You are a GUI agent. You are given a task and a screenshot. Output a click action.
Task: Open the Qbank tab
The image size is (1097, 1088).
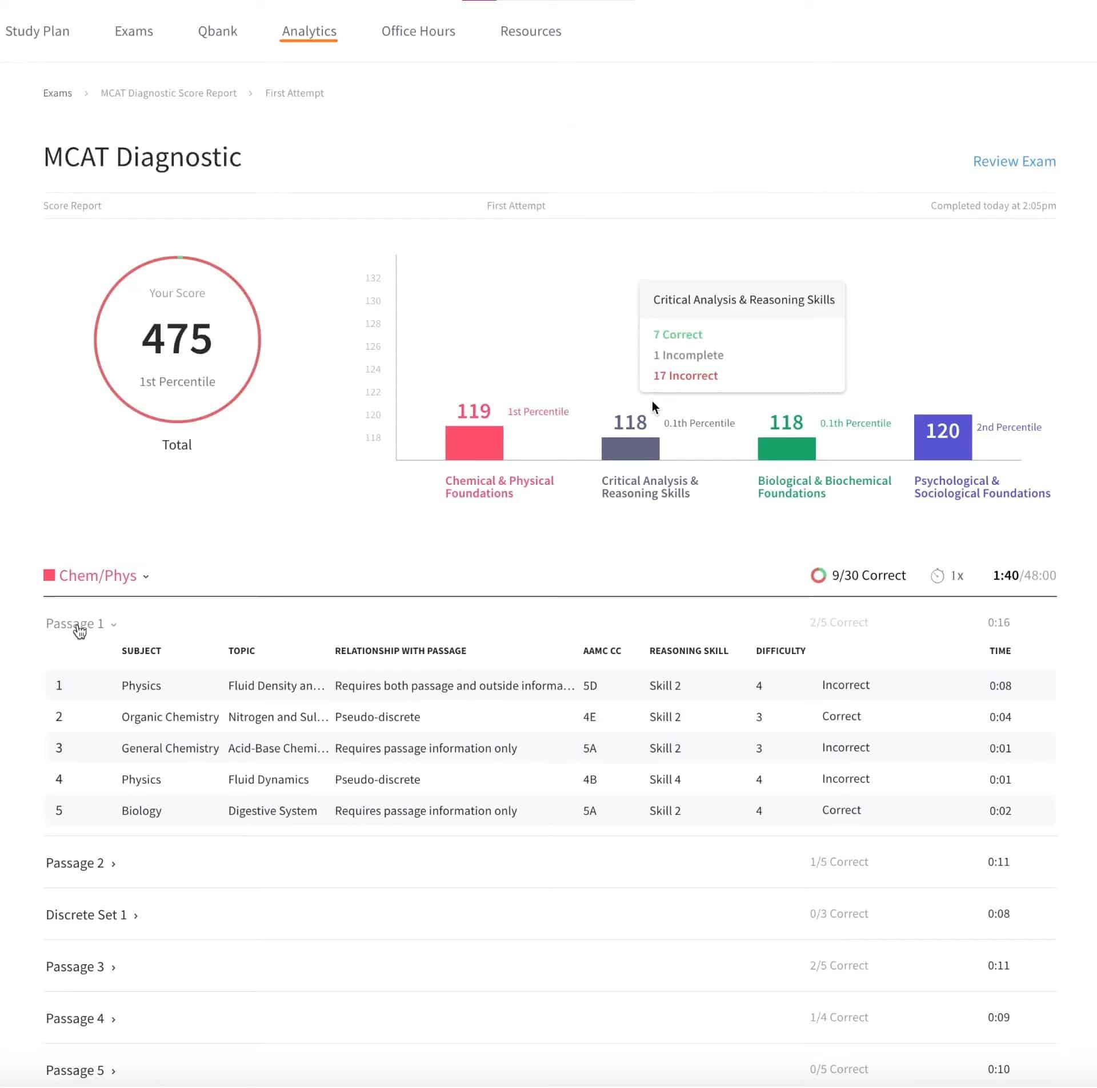tap(217, 31)
